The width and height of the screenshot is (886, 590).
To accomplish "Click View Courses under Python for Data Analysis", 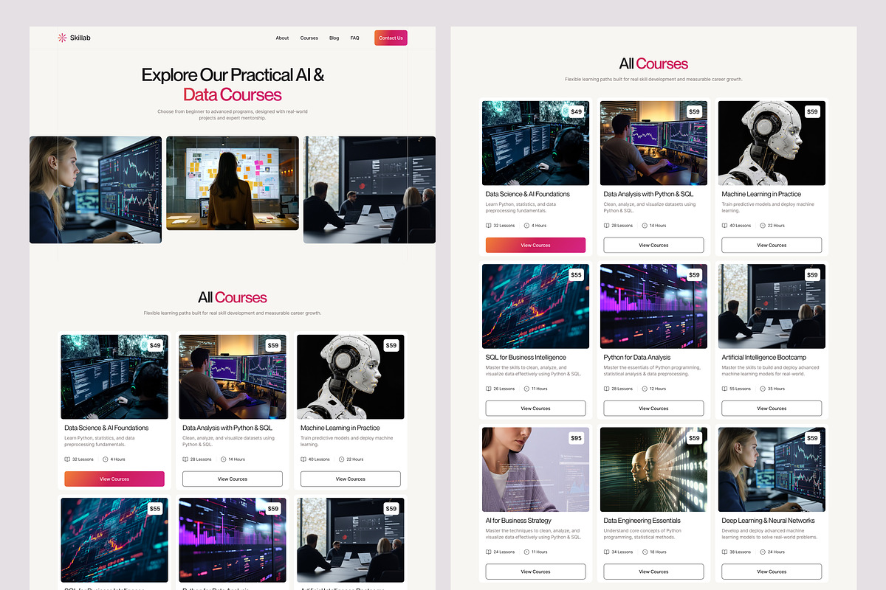I will pos(653,408).
